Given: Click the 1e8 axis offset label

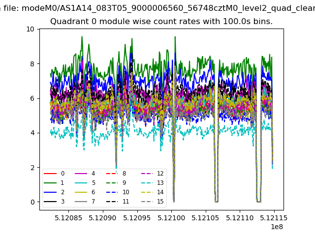Looking at the screenshot, I should click(276, 227).
